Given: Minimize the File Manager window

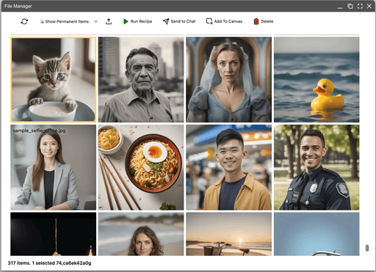Looking at the screenshot, I should pos(340,8).
